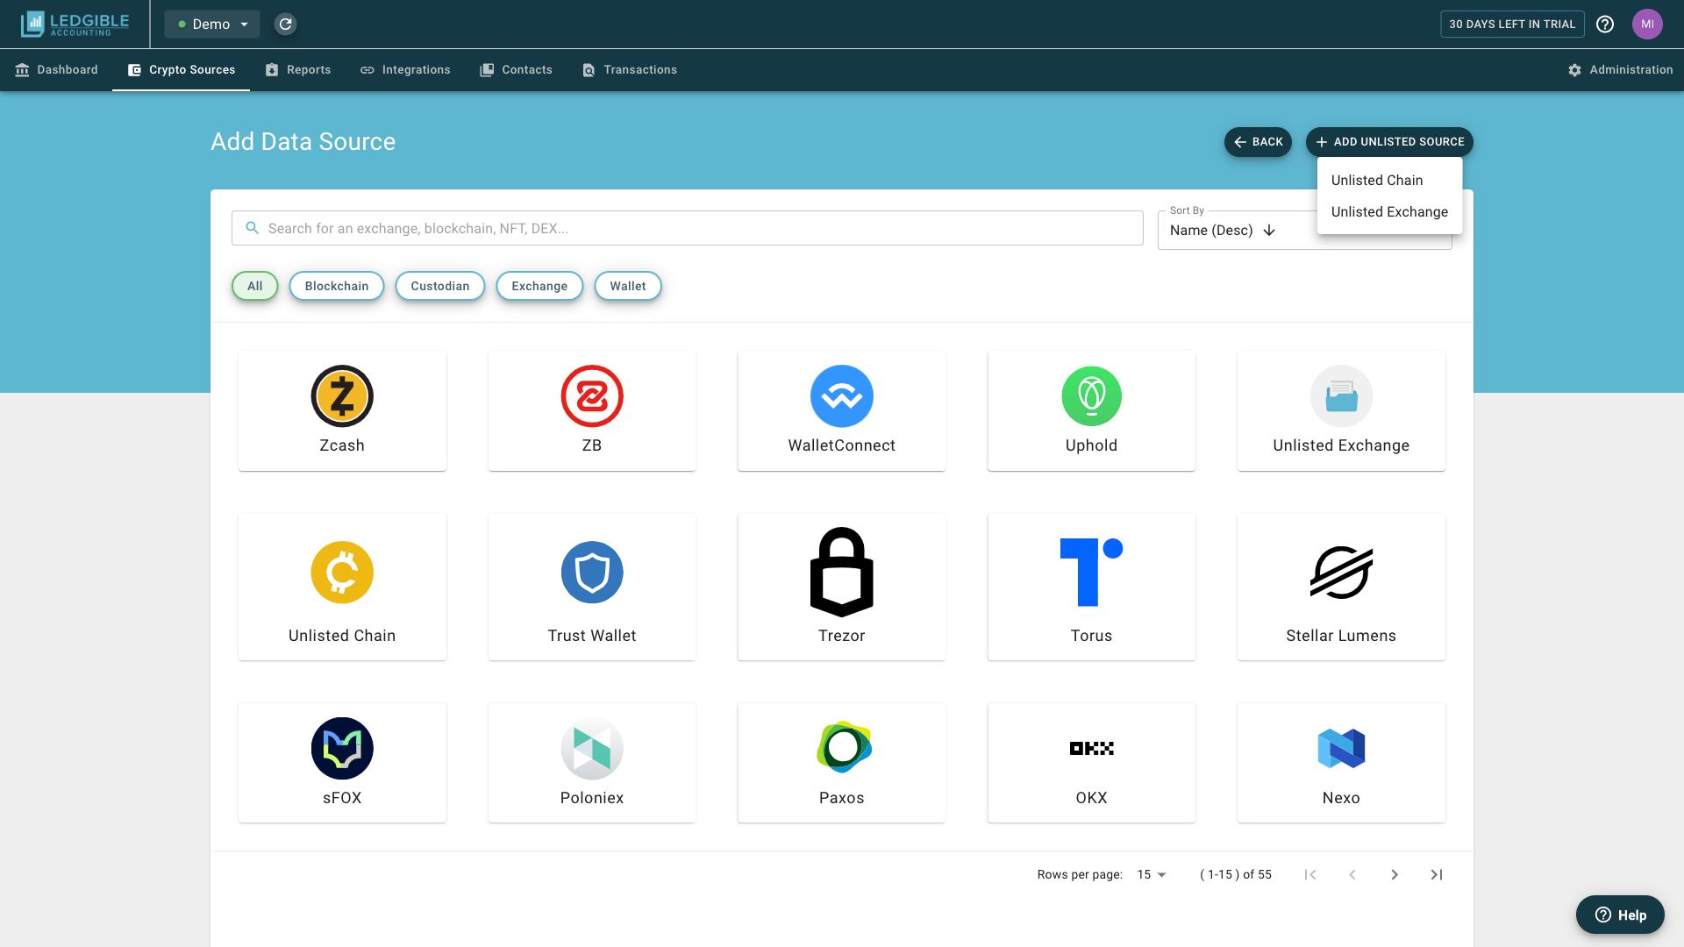Pick the Uphold logo card
Screen dimensions: 1684x947
(x=1091, y=410)
